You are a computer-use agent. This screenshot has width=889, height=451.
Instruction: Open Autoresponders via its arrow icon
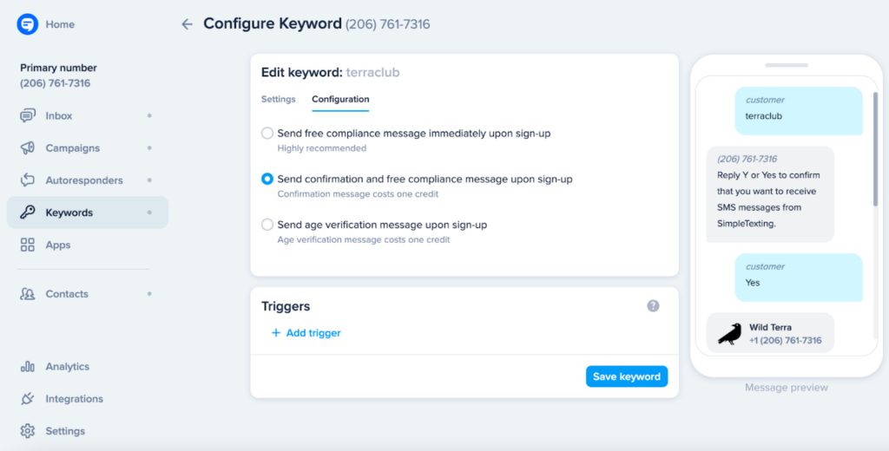pos(28,180)
